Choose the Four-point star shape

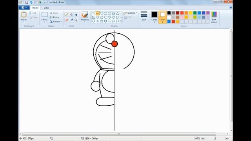pos(98,21)
